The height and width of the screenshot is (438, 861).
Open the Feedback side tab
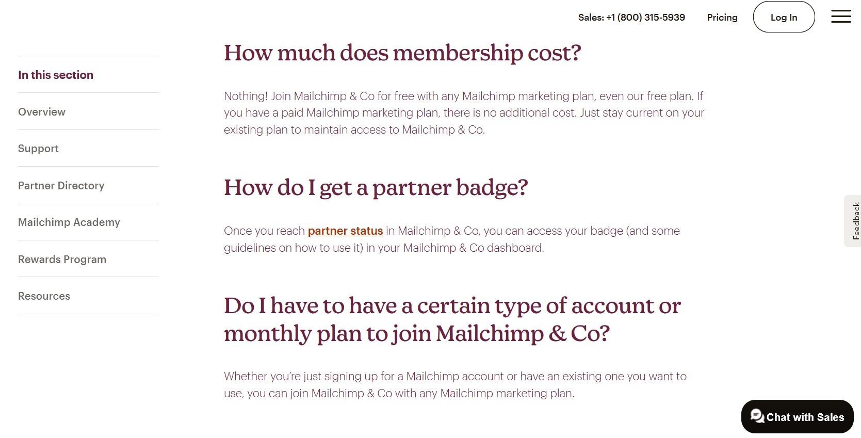coord(853,221)
